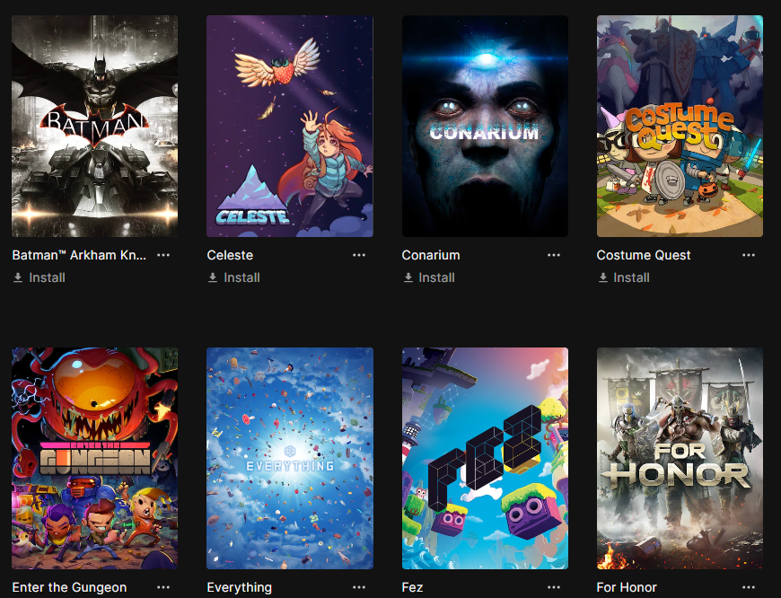Open the three-dot options menu for Fez
Viewport: 781px width, 598px height.
click(x=553, y=587)
